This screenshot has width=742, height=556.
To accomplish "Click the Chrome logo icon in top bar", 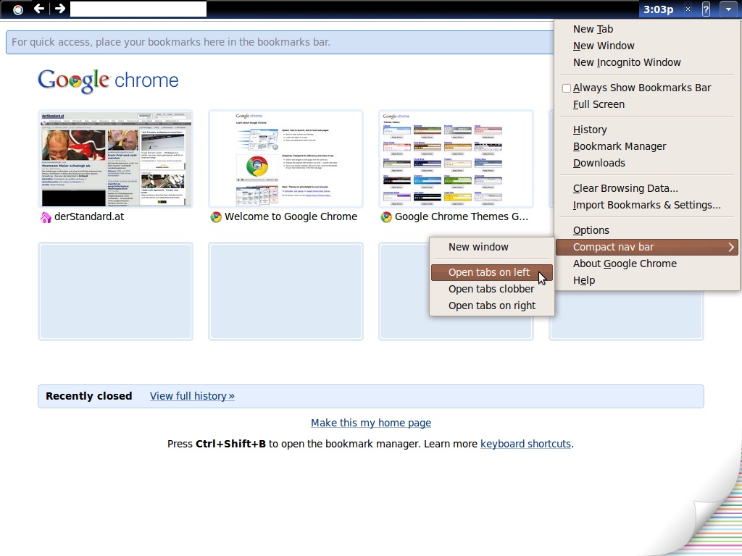I will click(x=18, y=9).
